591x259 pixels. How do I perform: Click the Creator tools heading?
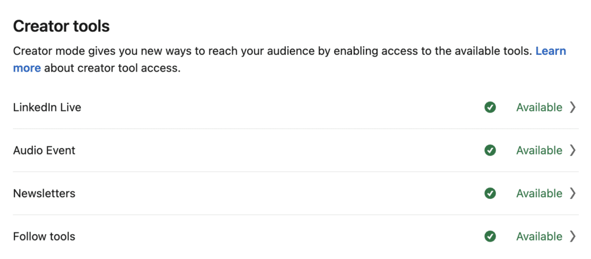click(61, 27)
